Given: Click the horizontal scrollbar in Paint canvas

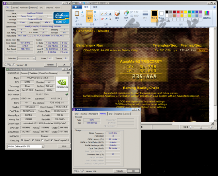Looking at the screenshot, I should [x=157, y=123].
